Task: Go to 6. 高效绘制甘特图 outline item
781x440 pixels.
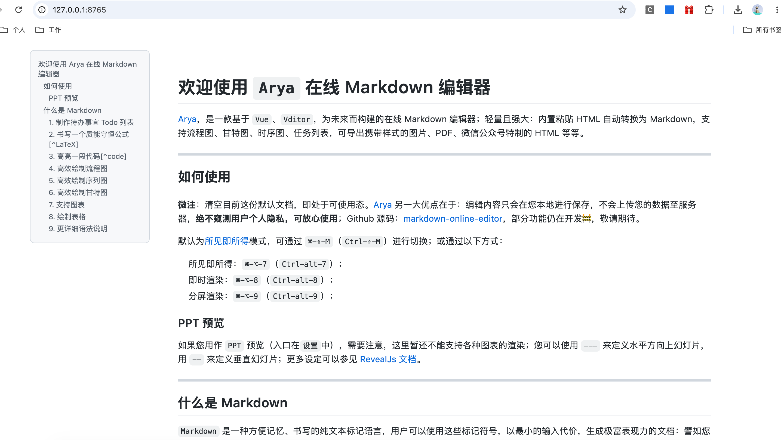Action: point(78,193)
